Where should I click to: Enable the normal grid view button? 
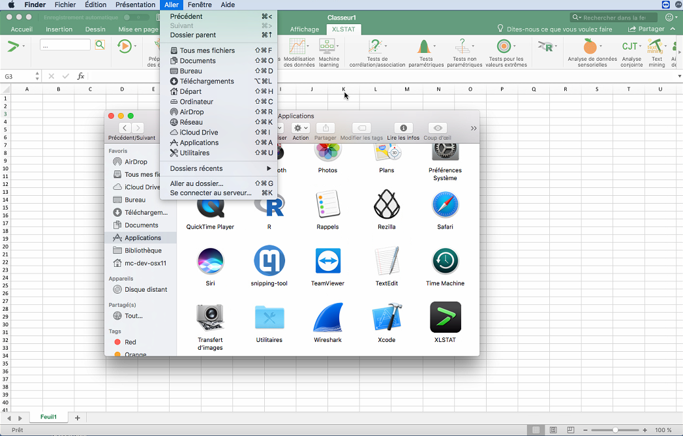pyautogui.click(x=536, y=430)
